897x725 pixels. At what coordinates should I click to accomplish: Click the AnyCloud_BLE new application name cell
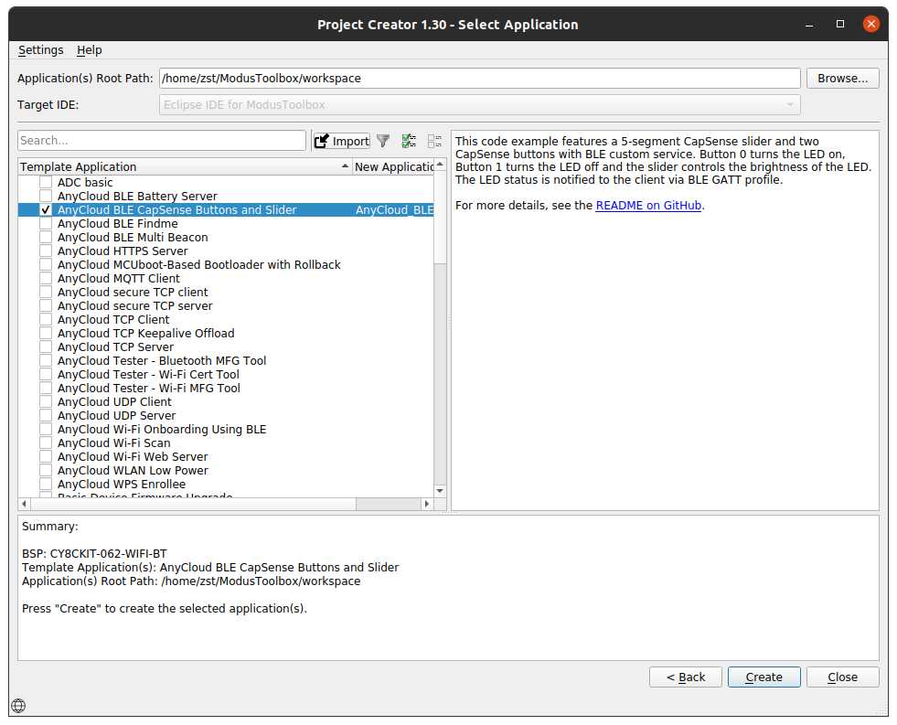[393, 210]
